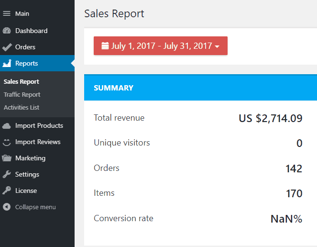Click the Import Reviews smiley icon
The height and width of the screenshot is (247, 317).
[x=7, y=142]
